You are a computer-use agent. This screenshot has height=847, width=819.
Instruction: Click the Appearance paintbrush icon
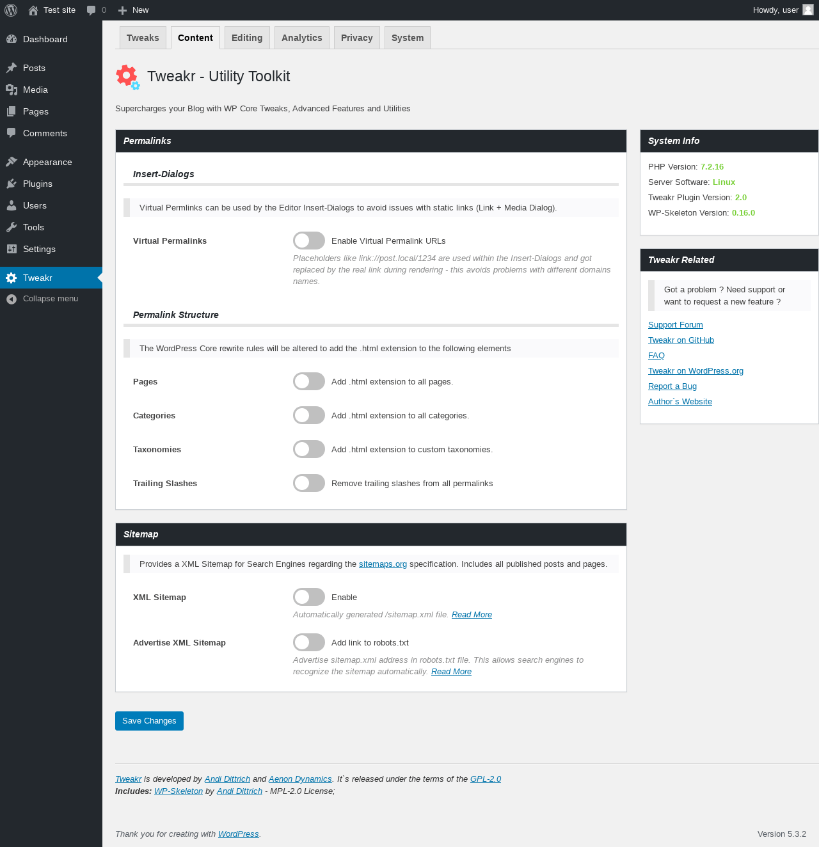(x=12, y=162)
